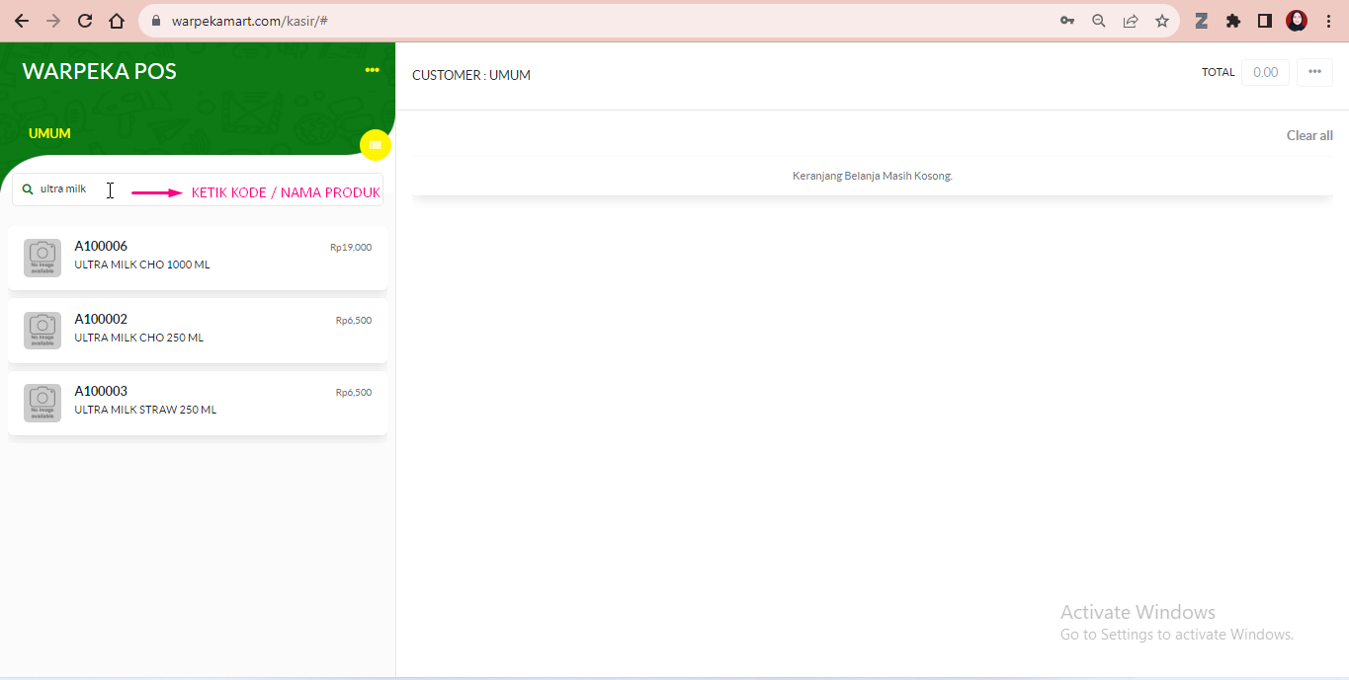The width and height of the screenshot is (1349, 680).
Task: Click the A100002 product image placeholder
Action: tap(42, 331)
